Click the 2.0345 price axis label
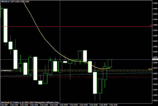 (x=155, y=30)
